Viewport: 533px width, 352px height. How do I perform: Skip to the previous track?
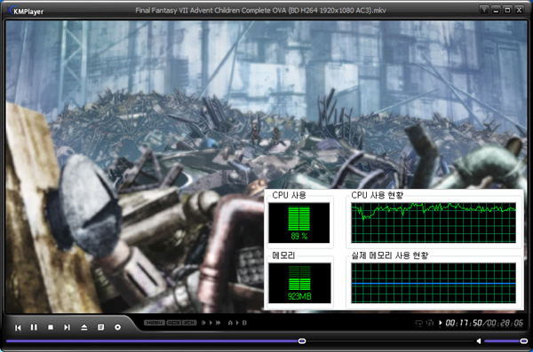(x=18, y=327)
